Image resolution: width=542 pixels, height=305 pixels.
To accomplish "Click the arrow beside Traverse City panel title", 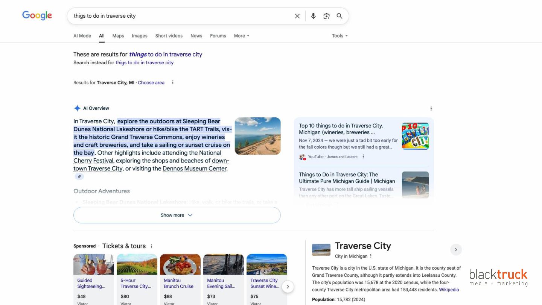I will pyautogui.click(x=456, y=249).
